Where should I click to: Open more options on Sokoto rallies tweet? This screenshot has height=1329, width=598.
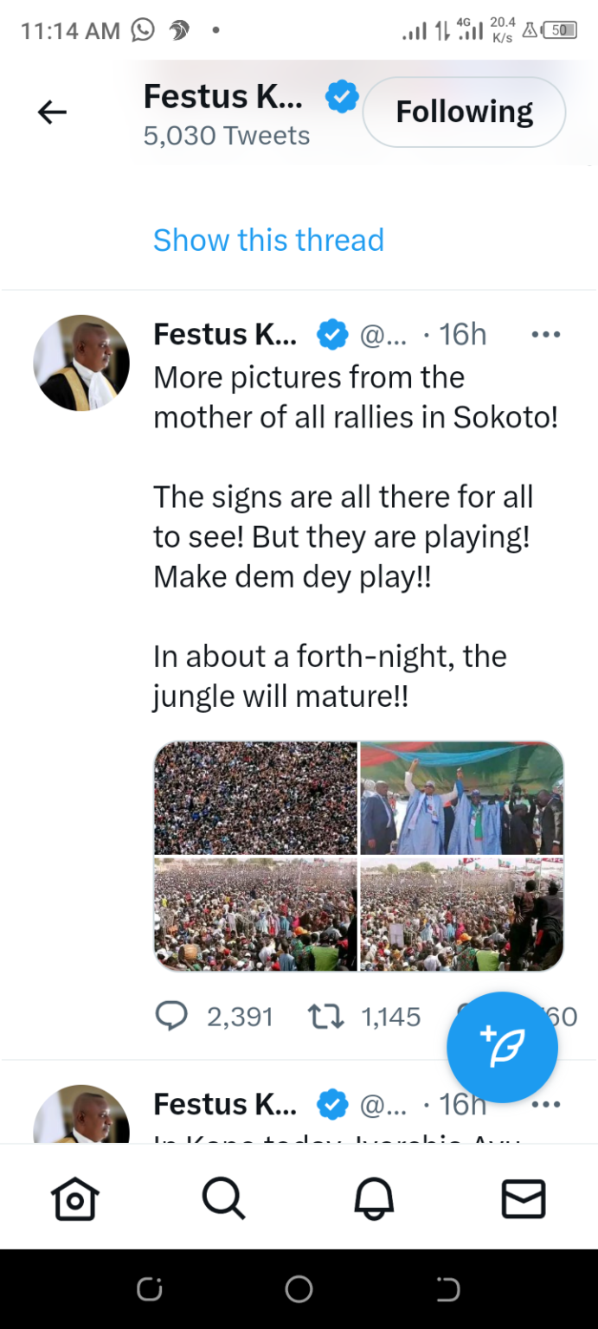click(x=545, y=334)
